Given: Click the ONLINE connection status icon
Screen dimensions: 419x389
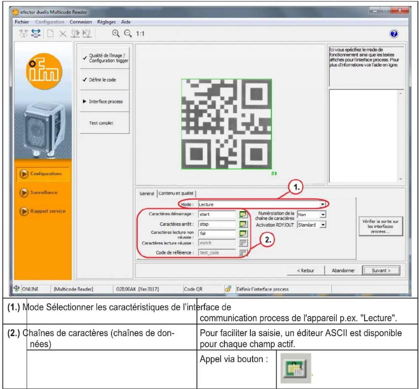Looking at the screenshot, I should pyautogui.click(x=17, y=289).
